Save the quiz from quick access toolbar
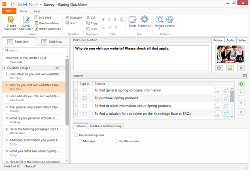Viewport: 250px width, 171px height. 25,4
